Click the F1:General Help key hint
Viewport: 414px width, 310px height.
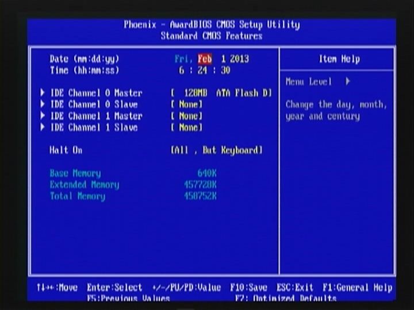coord(357,288)
